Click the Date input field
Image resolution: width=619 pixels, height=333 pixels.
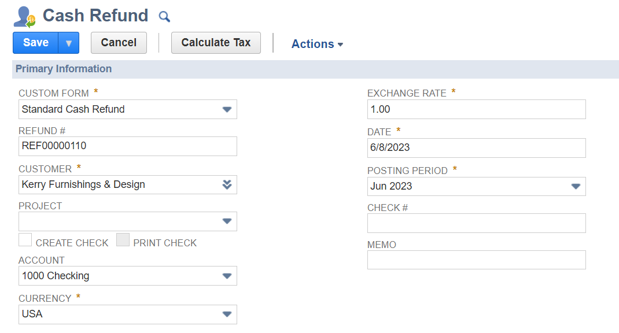(x=476, y=147)
